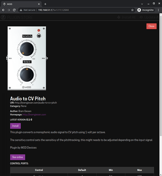Screen dimensions: 162x176
Task: Close the MOD browser tab
Action: [x=39, y=4]
